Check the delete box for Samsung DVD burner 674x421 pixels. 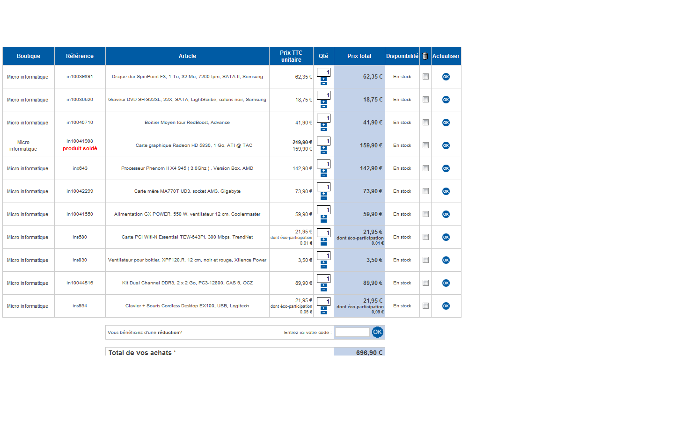425,100
